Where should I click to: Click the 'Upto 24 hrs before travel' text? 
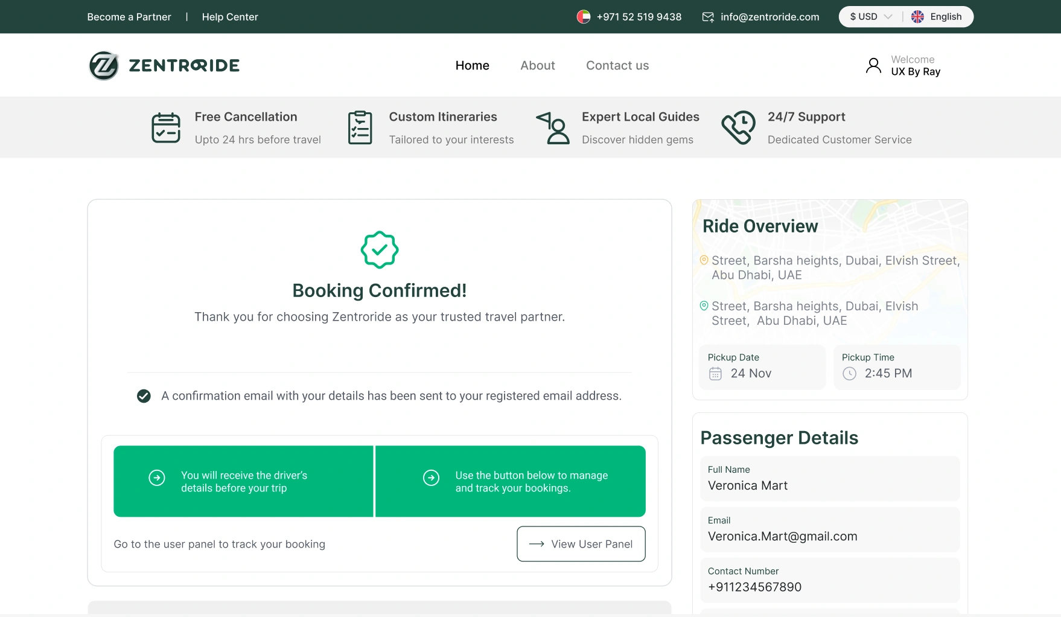[258, 139]
